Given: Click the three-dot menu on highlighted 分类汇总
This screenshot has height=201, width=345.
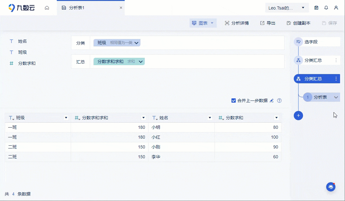Looking at the screenshot, I should pos(336,79).
